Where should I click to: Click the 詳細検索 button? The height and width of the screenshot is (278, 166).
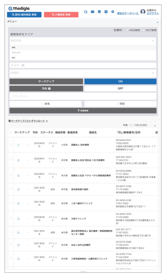[x=83, y=111]
